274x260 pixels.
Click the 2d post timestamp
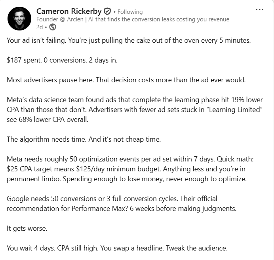(x=39, y=27)
